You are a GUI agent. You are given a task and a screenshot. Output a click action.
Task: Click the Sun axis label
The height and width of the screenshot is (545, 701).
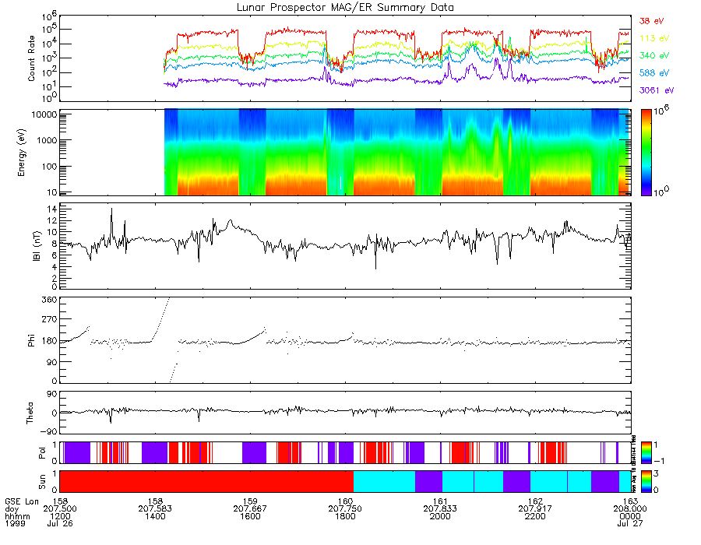tap(43, 482)
